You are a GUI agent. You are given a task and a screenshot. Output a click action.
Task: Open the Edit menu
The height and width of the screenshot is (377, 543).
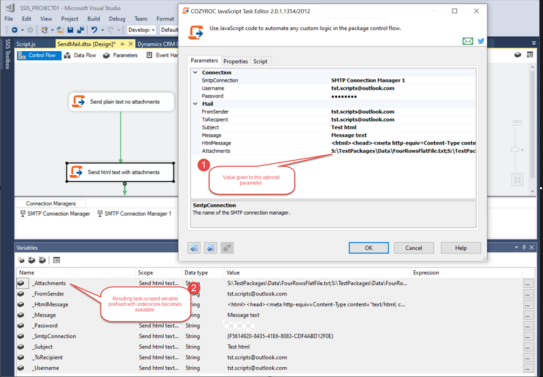coord(26,19)
